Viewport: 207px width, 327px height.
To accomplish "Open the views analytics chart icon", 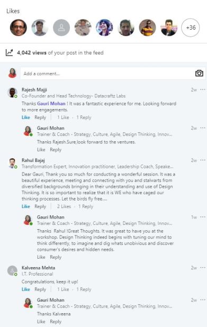I will (x=9, y=52).
